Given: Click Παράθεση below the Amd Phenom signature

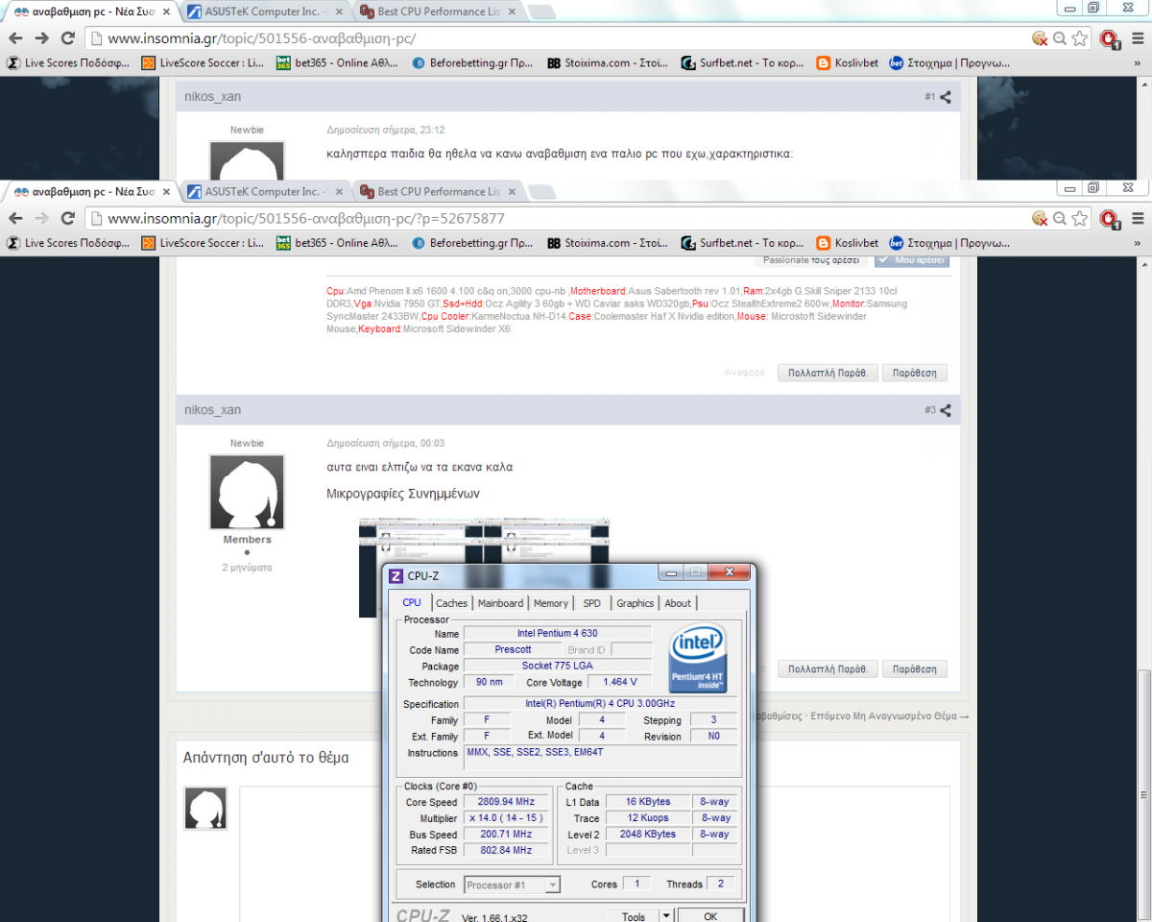Looking at the screenshot, I should click(915, 372).
